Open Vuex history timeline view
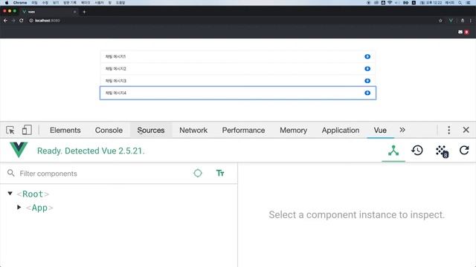The height and width of the screenshot is (267, 476). tap(417, 151)
